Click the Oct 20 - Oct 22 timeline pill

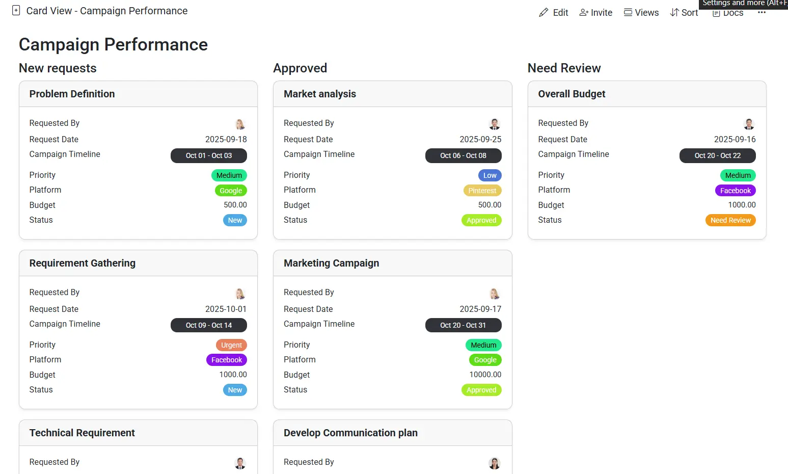coord(717,155)
